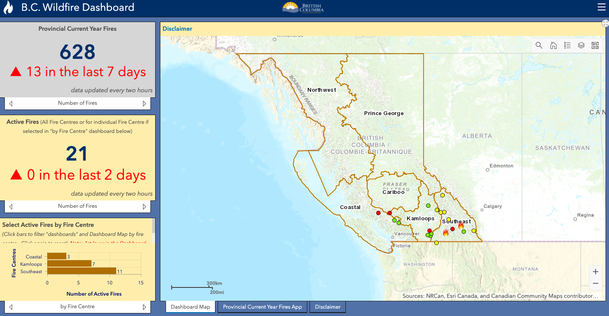Click the map sources attribution text

point(500,296)
